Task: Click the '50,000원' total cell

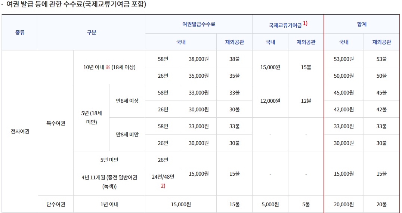Action: [x=344, y=75]
